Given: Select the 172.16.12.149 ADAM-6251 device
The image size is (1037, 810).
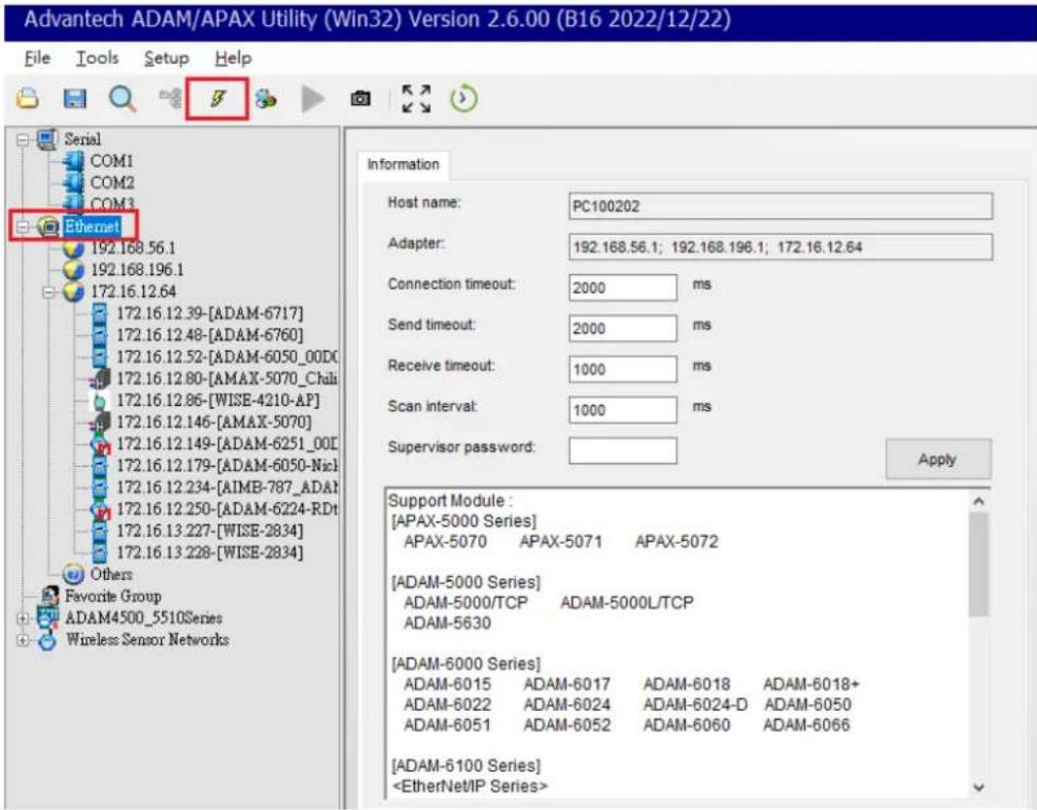Looking at the screenshot, I should [x=226, y=443].
